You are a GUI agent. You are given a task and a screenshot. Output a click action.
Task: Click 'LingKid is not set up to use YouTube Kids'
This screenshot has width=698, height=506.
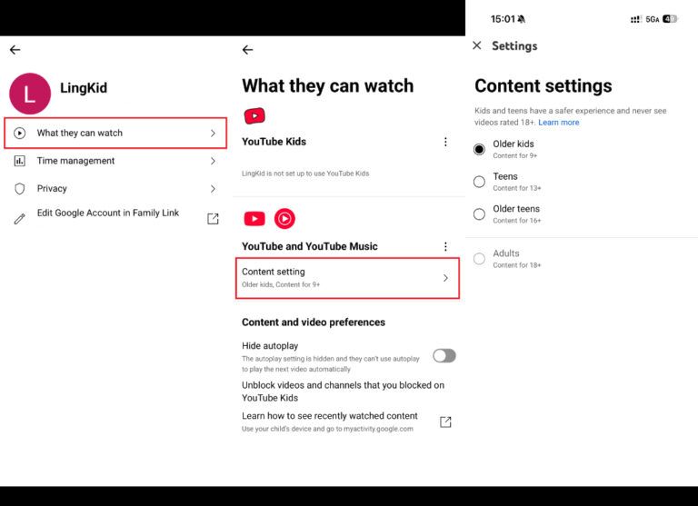pos(305,174)
